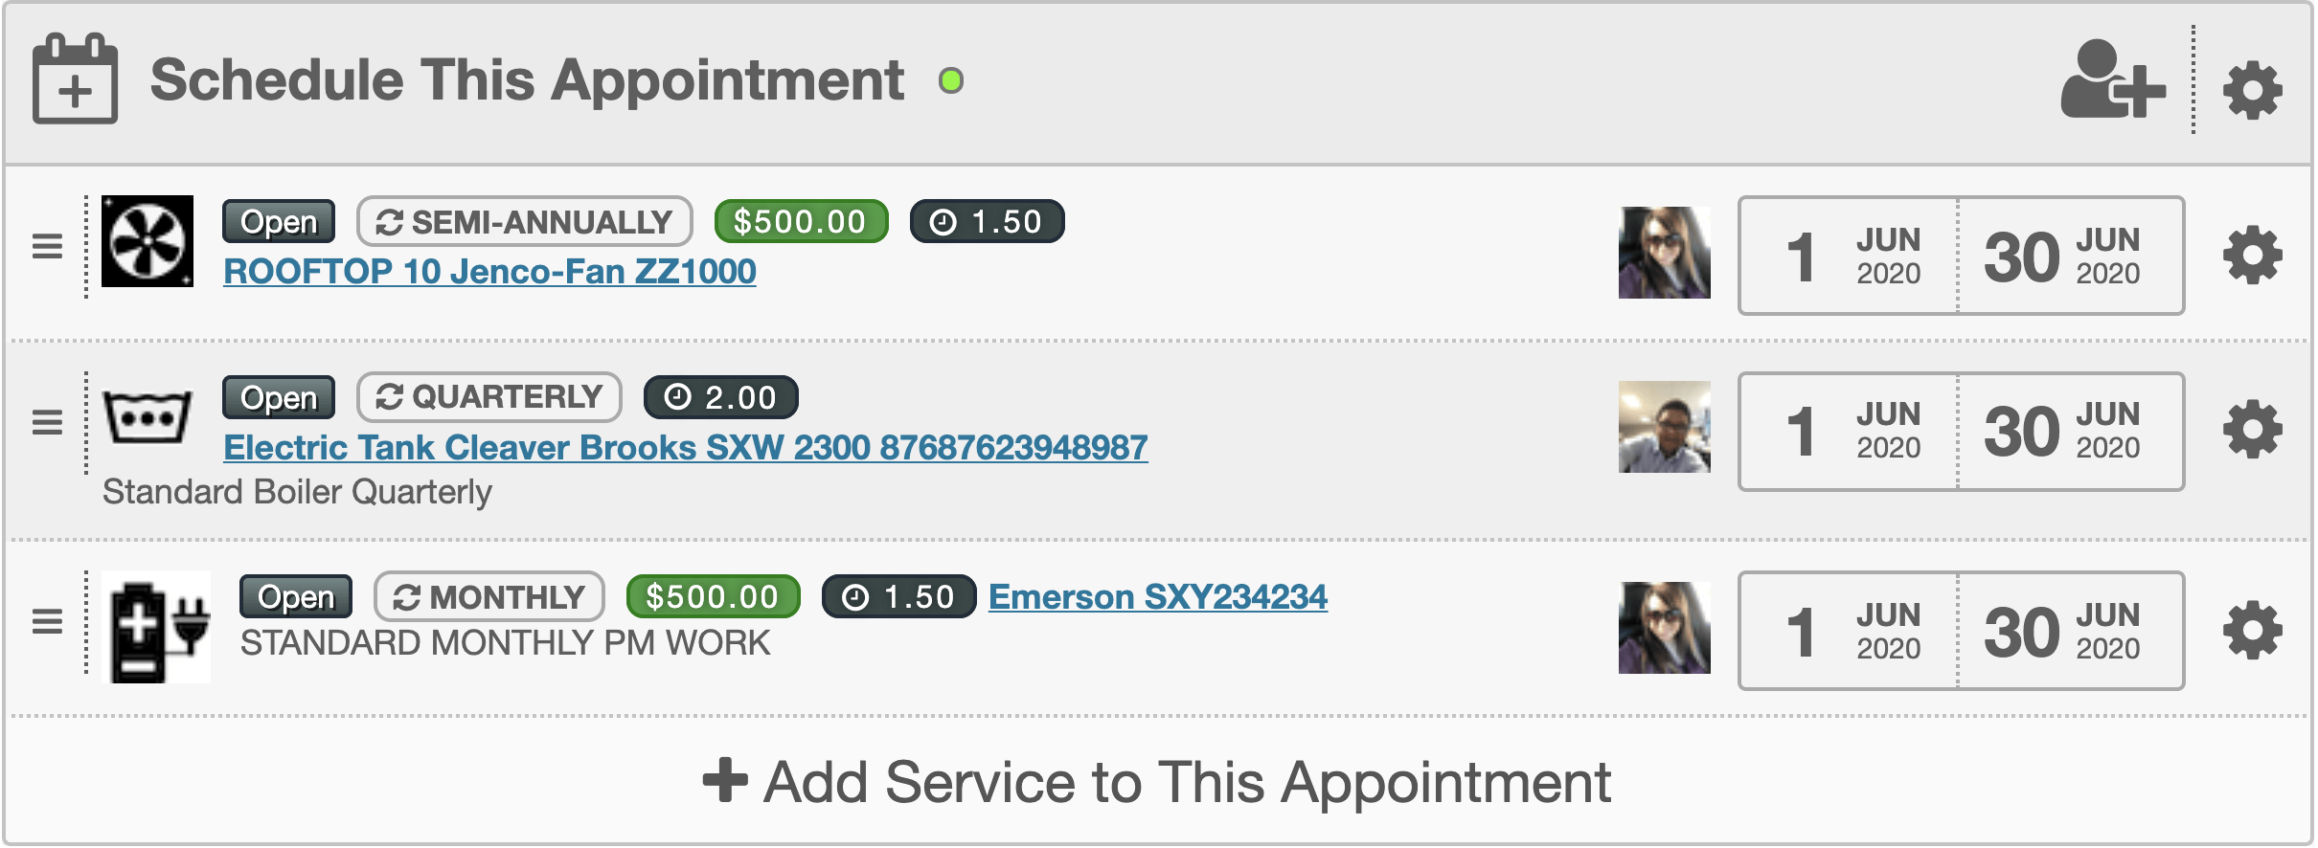Click the fan equipment icon
Viewport: 2318px width, 848px height.
point(148,241)
